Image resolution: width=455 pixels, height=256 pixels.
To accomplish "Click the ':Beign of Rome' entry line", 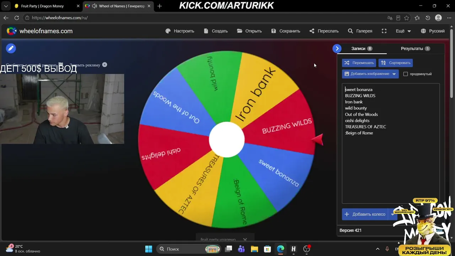I will click(359, 133).
